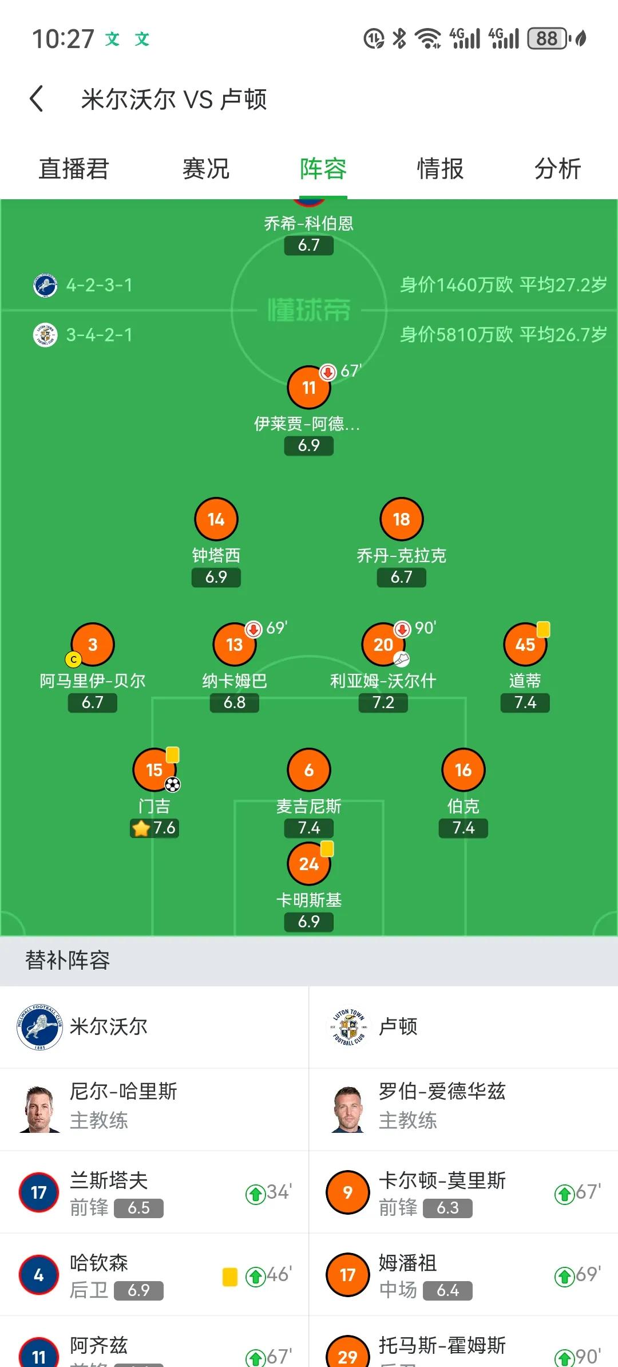
Task: Open player 15 门吉 with star rating
Action: point(154,770)
